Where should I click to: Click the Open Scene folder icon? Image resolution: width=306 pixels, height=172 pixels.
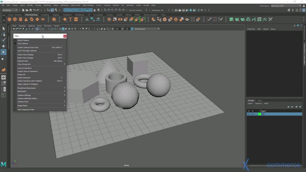(27, 10)
